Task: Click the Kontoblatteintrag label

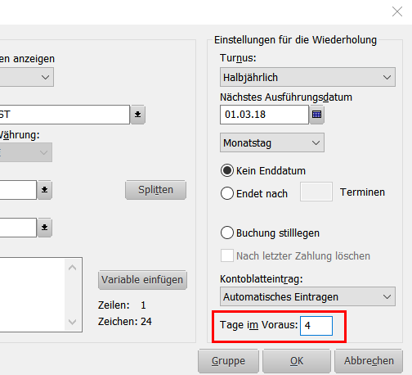Action: pyautogui.click(x=262, y=279)
